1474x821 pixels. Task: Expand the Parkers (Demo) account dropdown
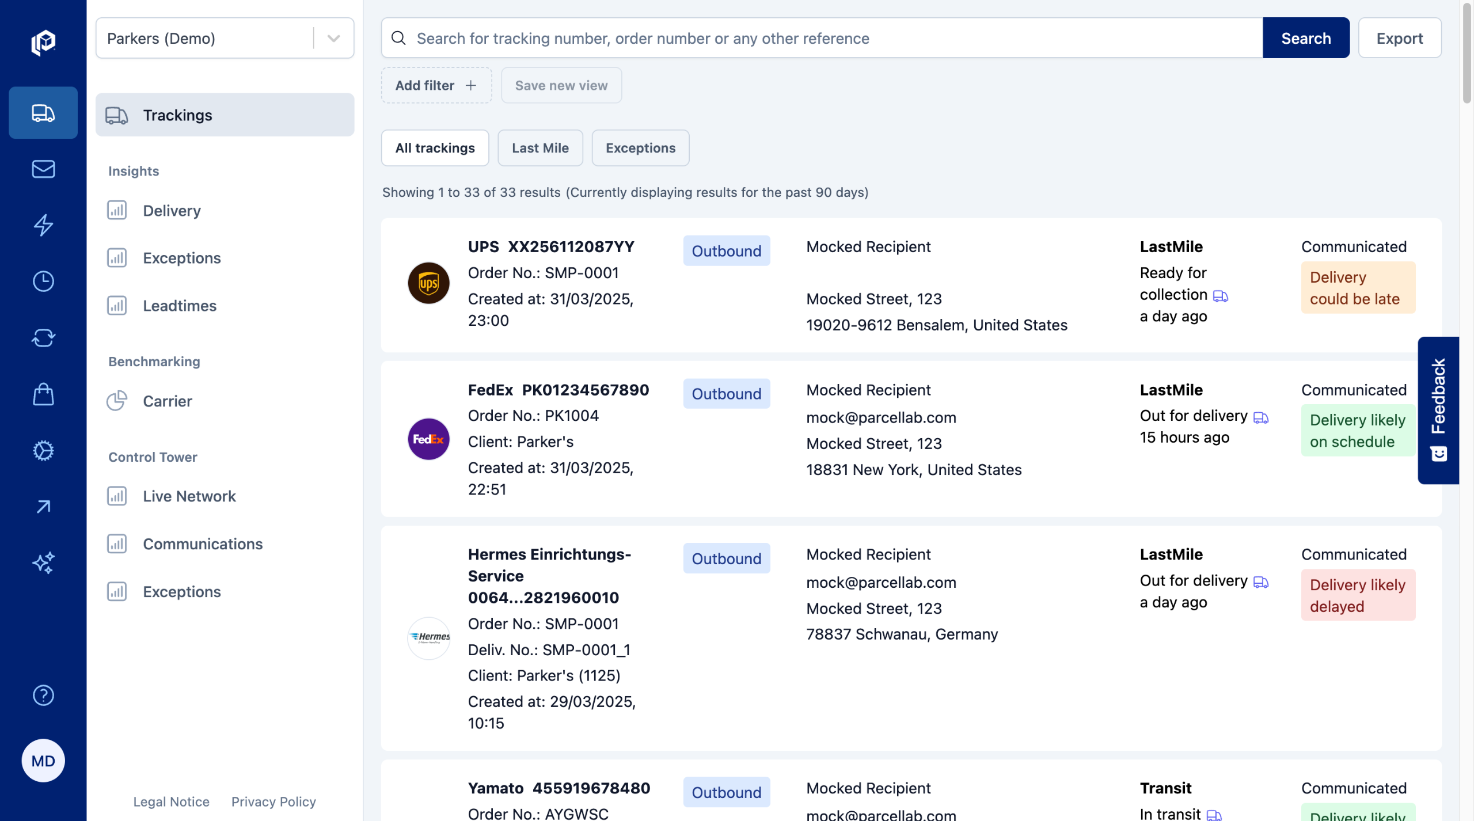coord(333,39)
